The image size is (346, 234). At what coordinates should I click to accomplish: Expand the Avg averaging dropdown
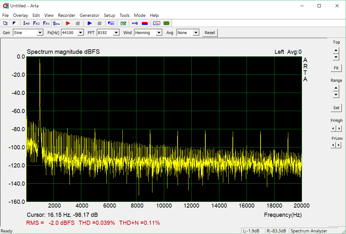196,32
